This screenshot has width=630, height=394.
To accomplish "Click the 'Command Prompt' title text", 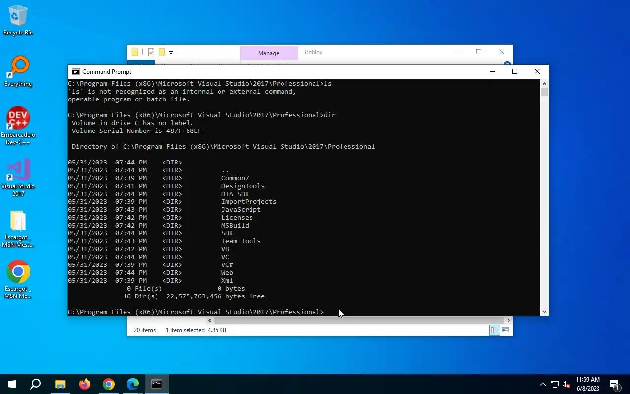I will [107, 72].
